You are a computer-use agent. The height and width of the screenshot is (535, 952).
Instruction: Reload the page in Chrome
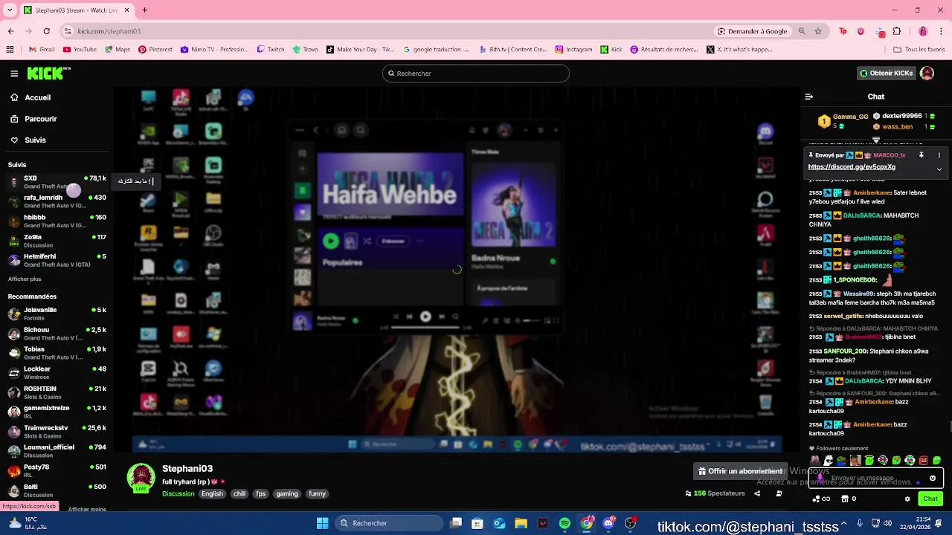tap(46, 31)
